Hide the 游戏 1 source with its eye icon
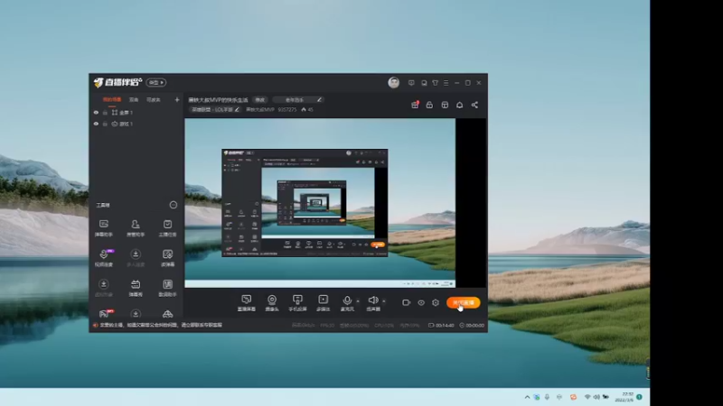723x406 pixels. [x=96, y=124]
